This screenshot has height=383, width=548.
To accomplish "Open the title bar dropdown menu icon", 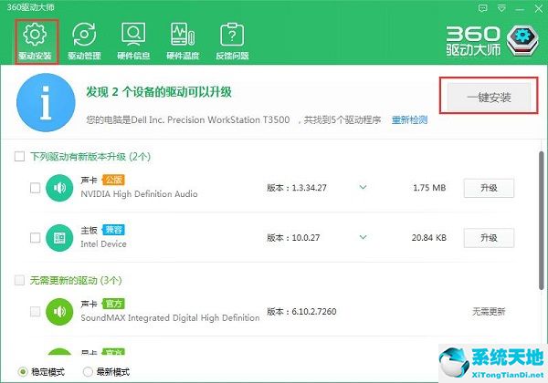I will (x=501, y=8).
